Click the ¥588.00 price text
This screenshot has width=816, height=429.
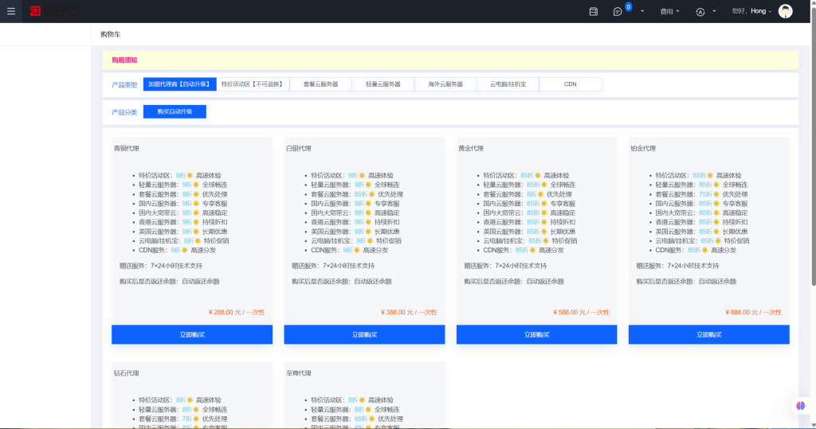tap(581, 313)
